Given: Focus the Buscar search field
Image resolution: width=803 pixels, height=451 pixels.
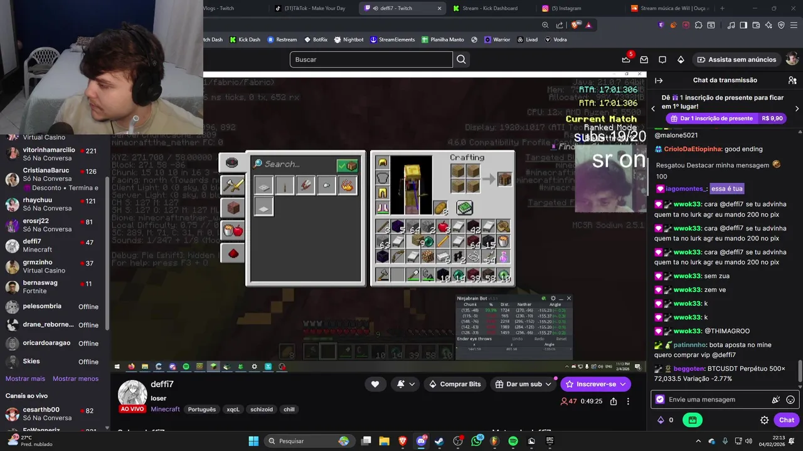Looking at the screenshot, I should [x=371, y=60].
